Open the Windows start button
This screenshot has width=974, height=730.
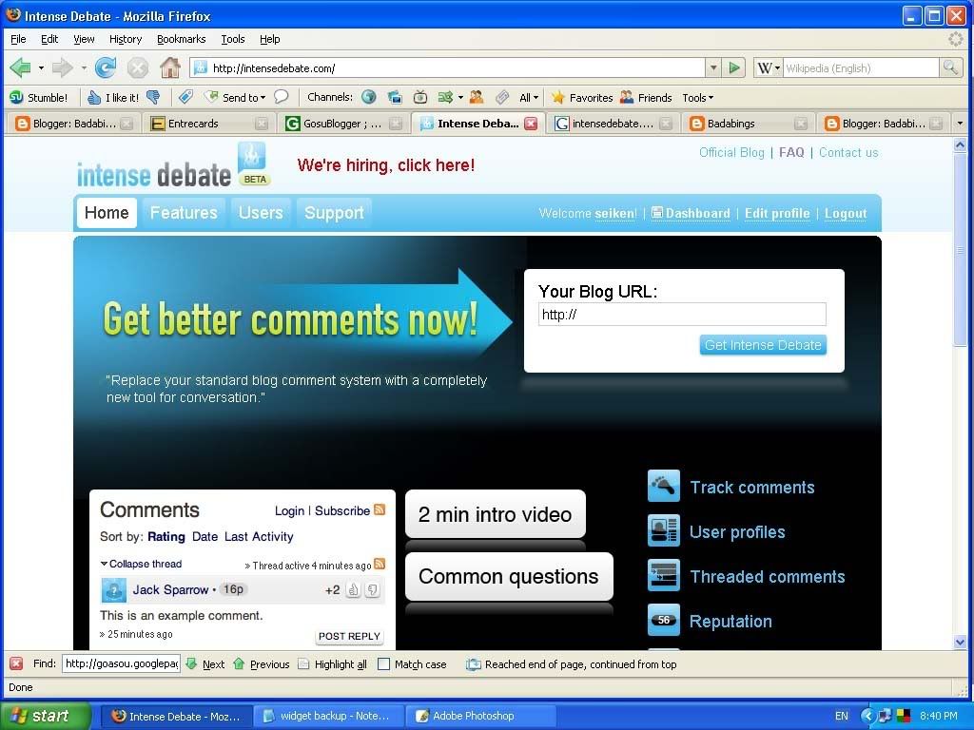tap(45, 716)
